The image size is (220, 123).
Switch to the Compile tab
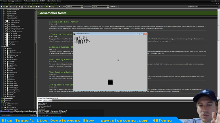[40, 100]
